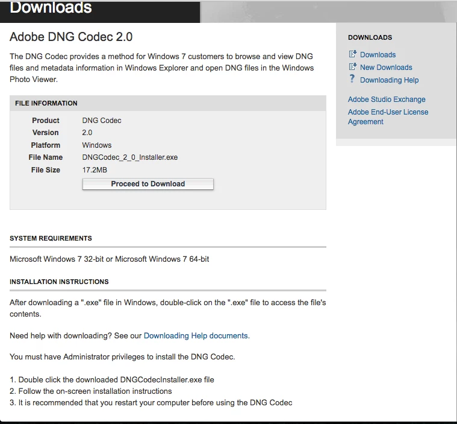Click the DOWNLOADS sidebar heading
This screenshot has height=424, width=457.
[x=370, y=37]
